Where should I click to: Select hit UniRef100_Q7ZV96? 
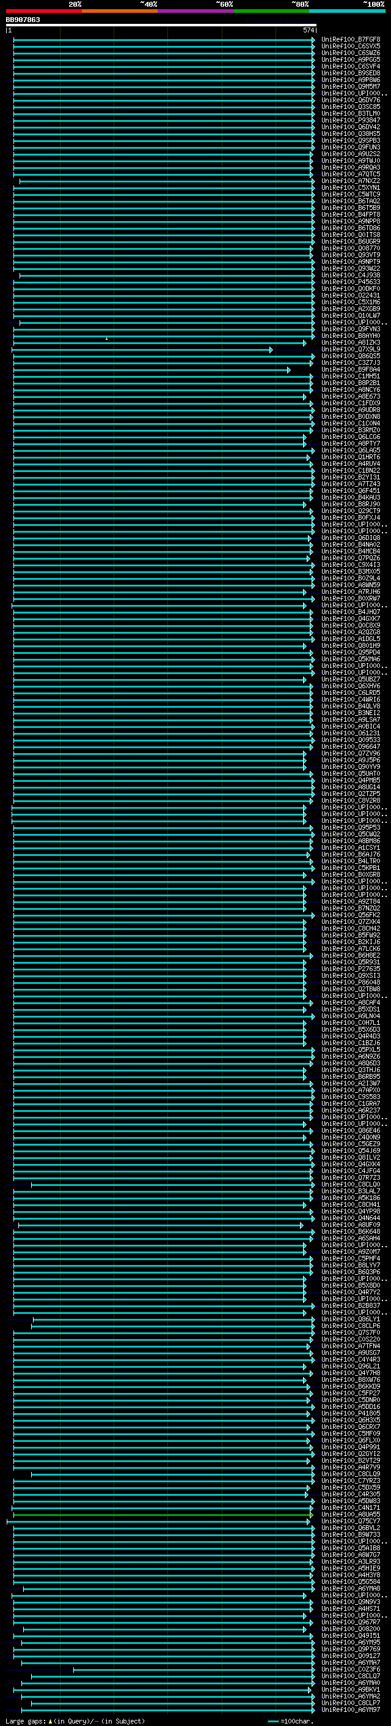pos(351,753)
